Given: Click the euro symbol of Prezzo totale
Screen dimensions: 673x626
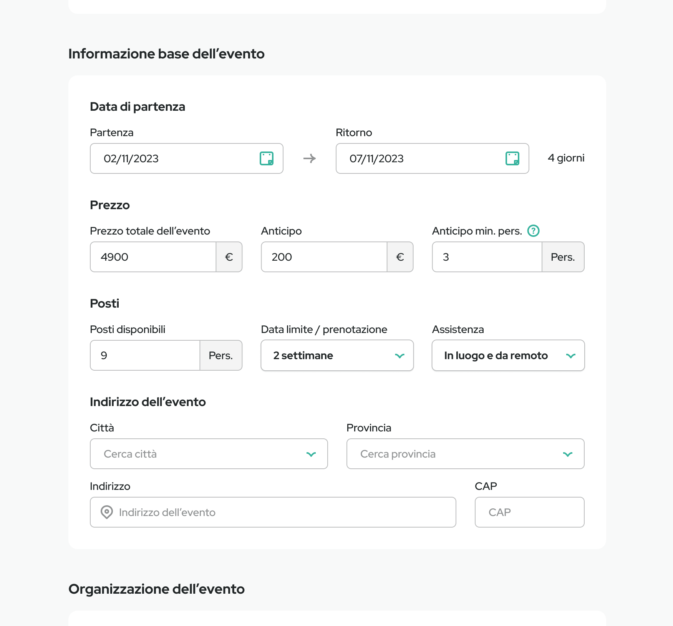Looking at the screenshot, I should pos(229,257).
